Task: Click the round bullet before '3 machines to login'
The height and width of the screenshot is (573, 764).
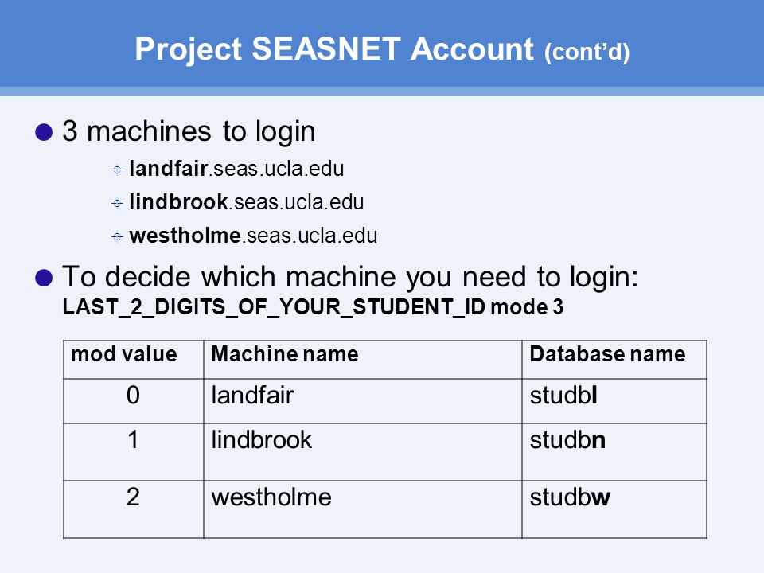Action: click(44, 132)
